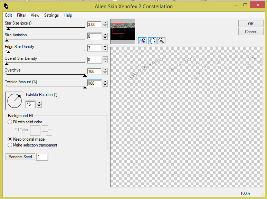Click the navigator preview thumbnail
The width and height of the screenshot is (267, 199).
pyautogui.click(x=122, y=31)
